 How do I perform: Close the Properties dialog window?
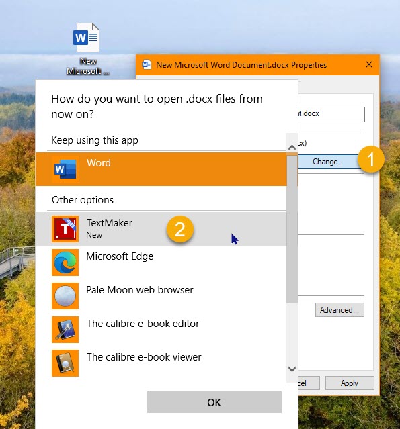tap(369, 65)
